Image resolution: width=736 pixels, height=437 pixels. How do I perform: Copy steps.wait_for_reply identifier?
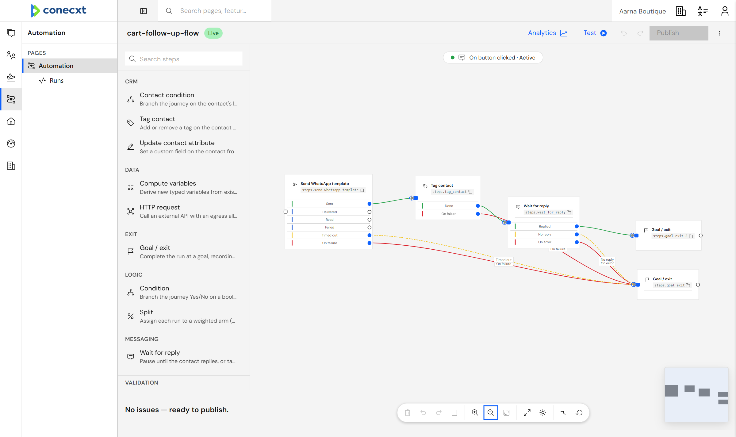(569, 213)
